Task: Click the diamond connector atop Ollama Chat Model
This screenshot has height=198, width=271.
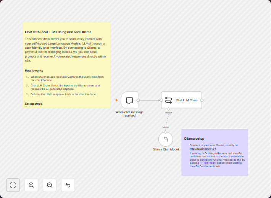Action: tap(166, 132)
